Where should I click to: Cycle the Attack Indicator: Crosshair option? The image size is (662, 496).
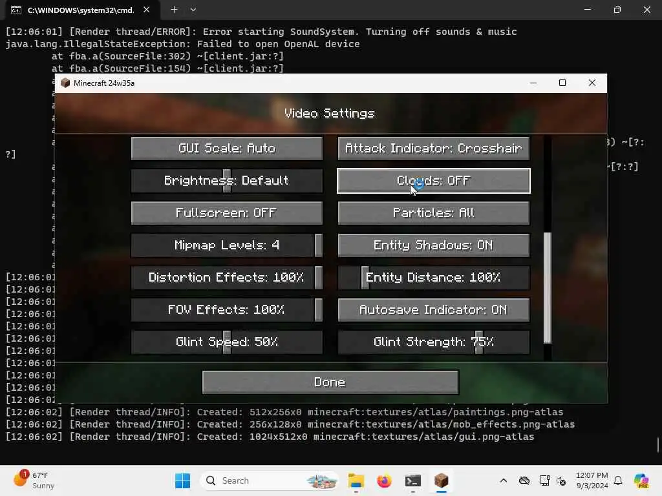[x=434, y=148]
